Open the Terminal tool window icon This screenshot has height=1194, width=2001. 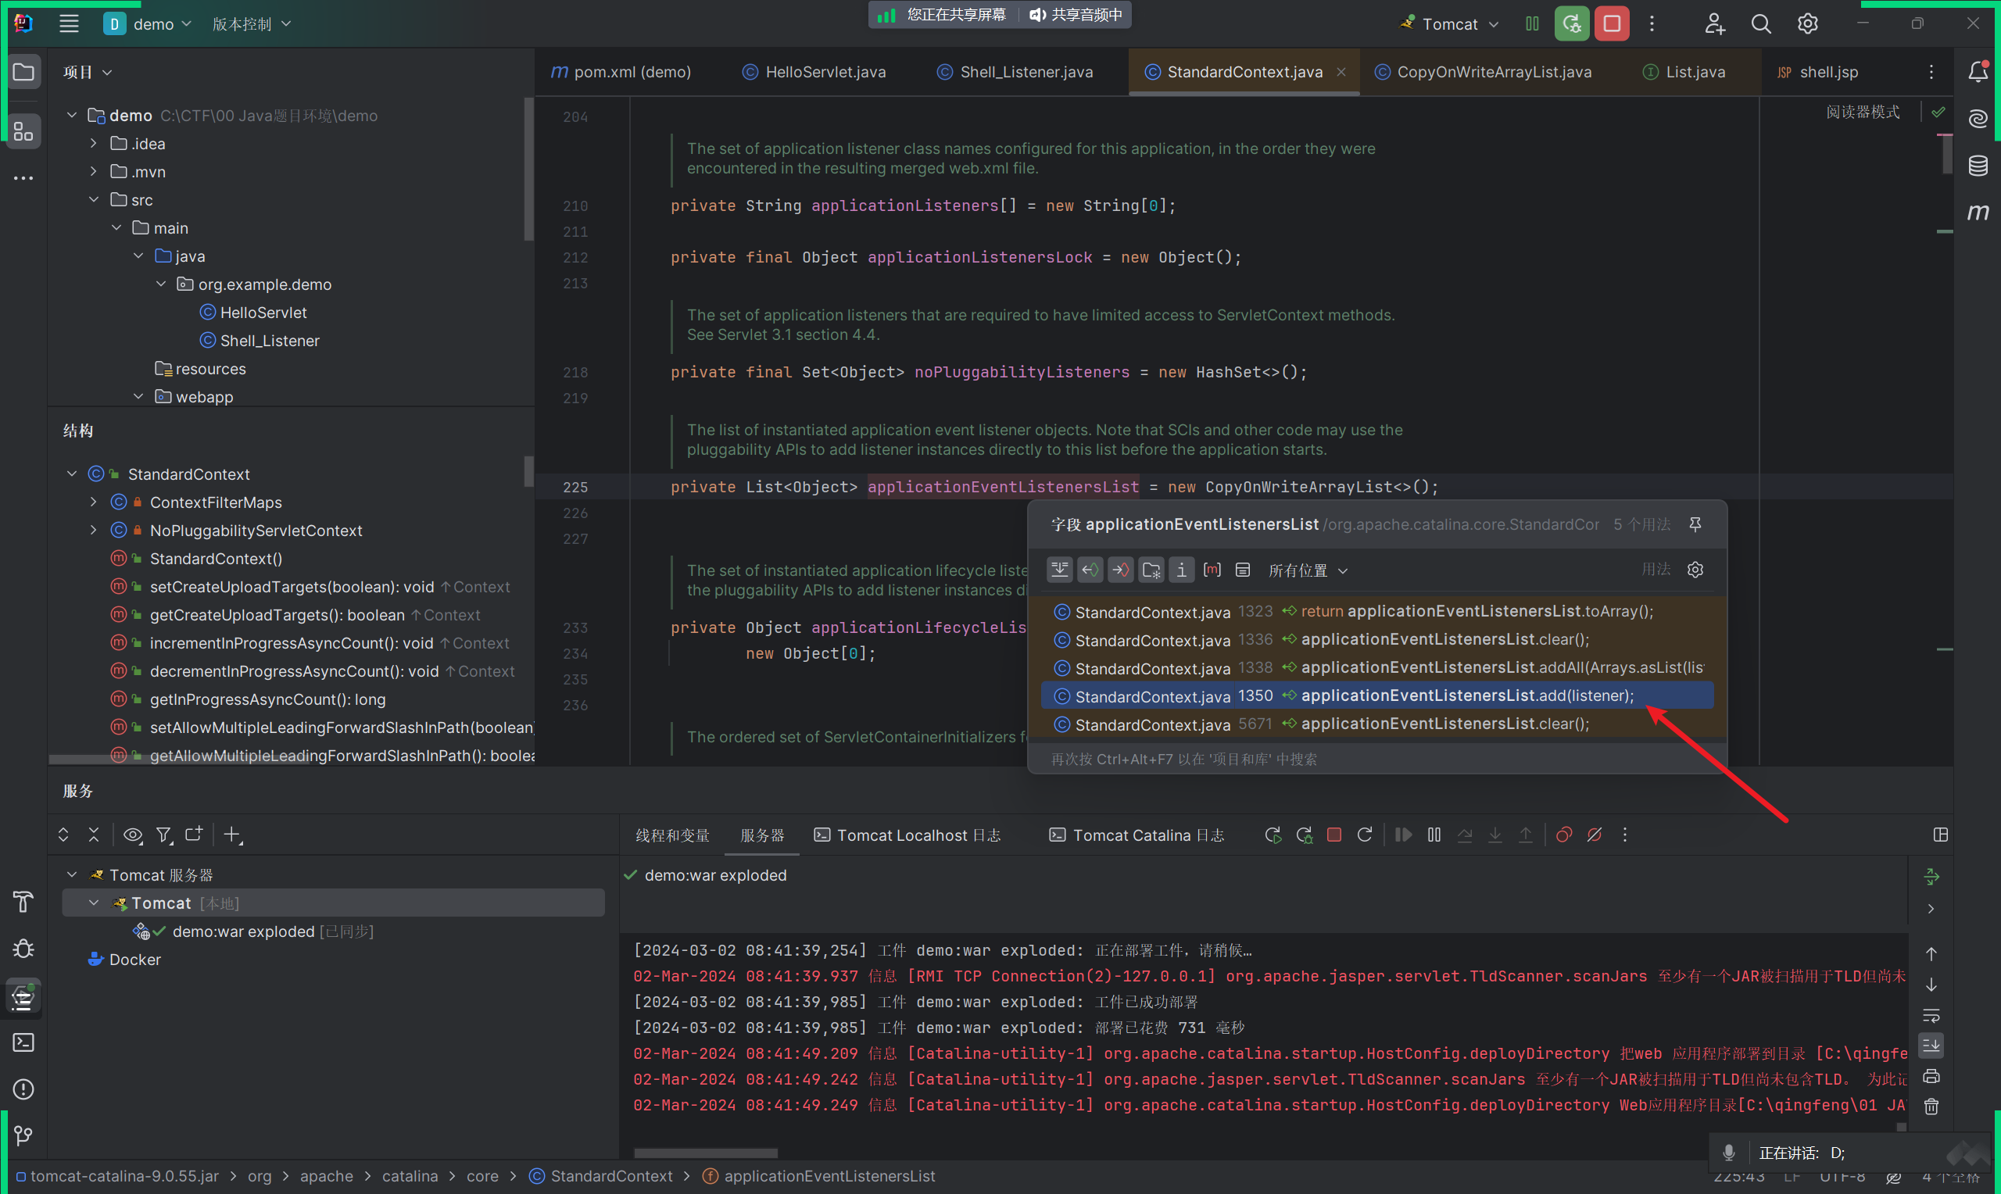(23, 1042)
